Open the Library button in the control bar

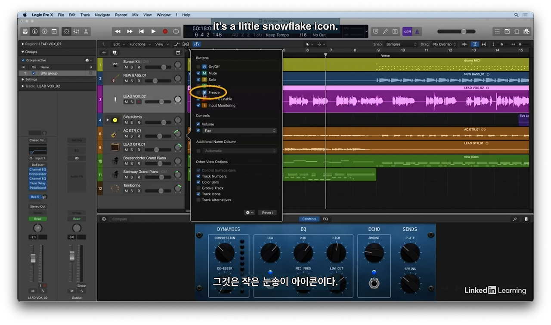pos(25,31)
